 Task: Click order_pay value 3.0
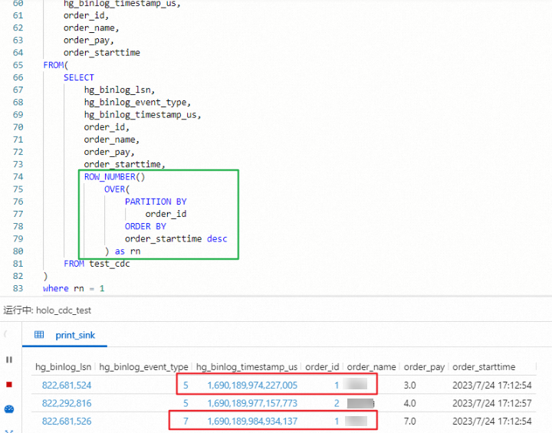409,385
